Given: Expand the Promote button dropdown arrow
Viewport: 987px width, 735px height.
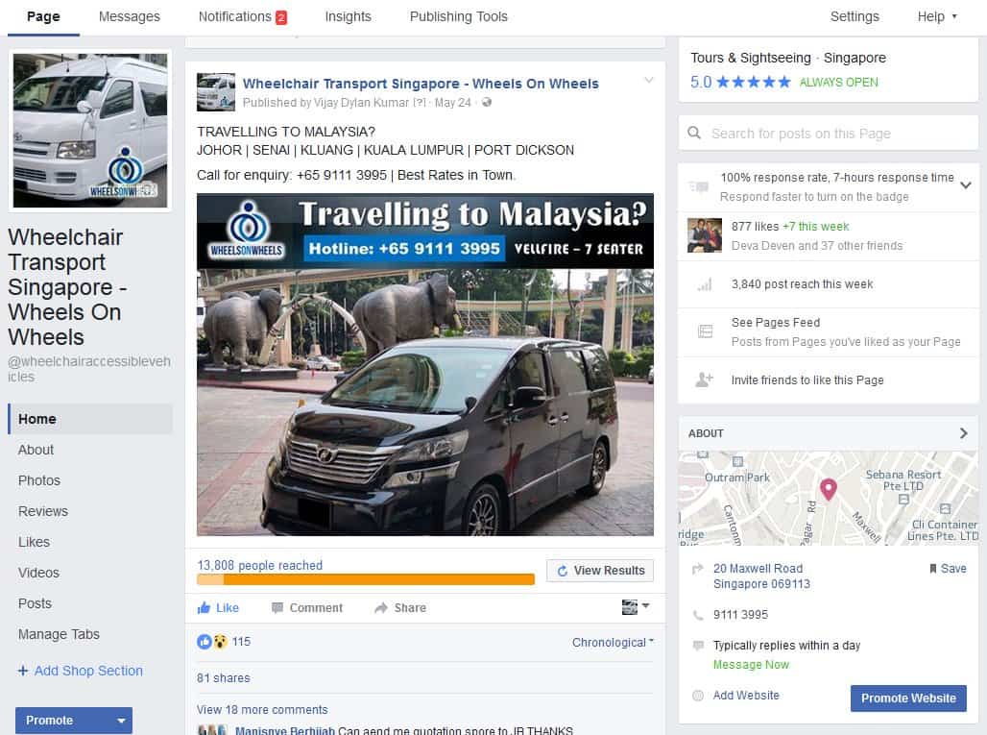Looking at the screenshot, I should tap(121, 721).
